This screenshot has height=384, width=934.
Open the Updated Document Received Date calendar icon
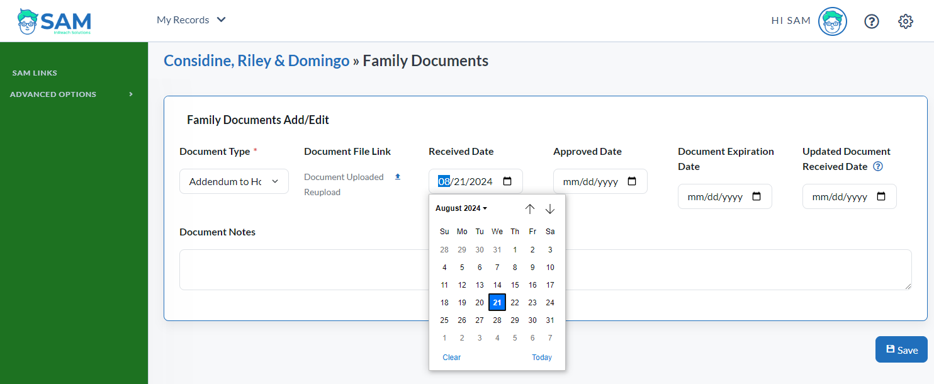[882, 196]
